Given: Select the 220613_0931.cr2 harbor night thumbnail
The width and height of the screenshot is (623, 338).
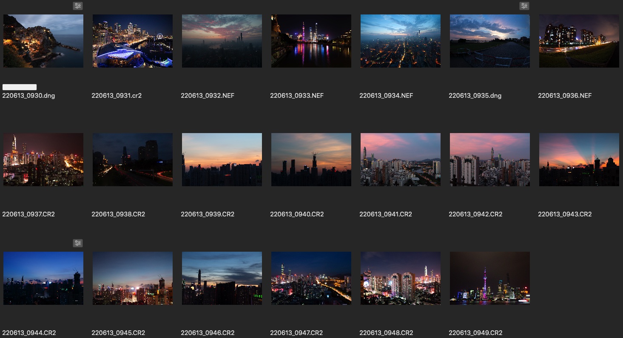Looking at the screenshot, I should click(x=133, y=41).
